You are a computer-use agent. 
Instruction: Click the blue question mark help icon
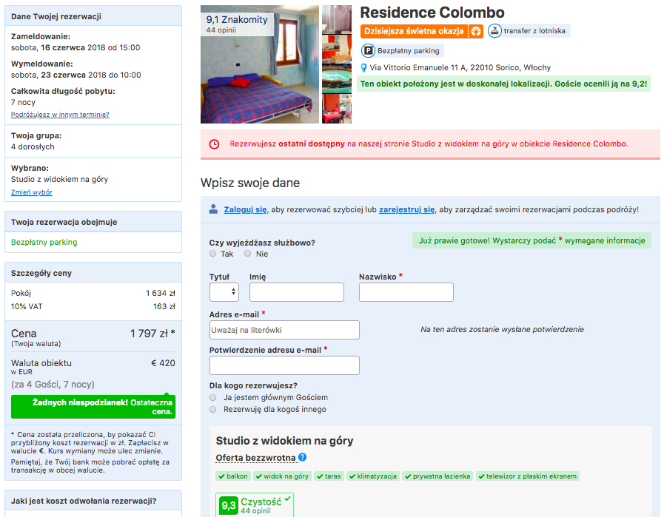(303, 458)
